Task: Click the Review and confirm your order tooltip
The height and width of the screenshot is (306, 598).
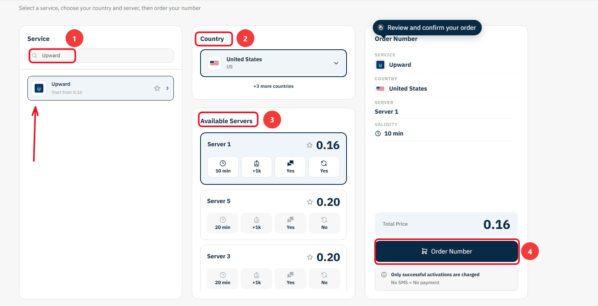Action: (427, 27)
